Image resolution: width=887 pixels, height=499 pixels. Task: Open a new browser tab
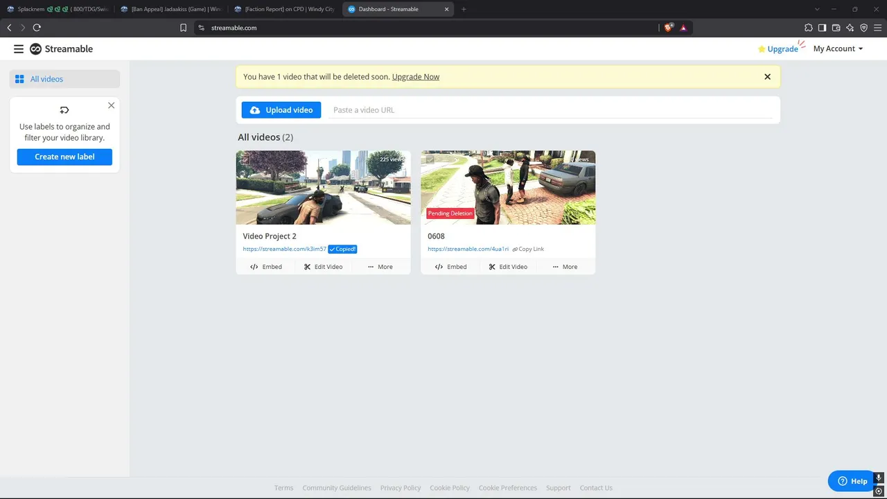[464, 9]
